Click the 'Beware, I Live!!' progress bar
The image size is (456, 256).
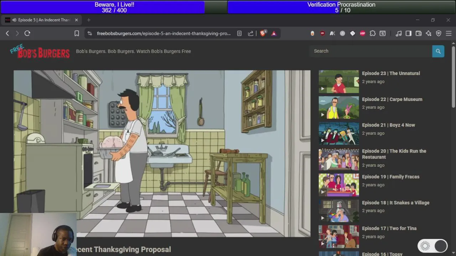point(114,7)
